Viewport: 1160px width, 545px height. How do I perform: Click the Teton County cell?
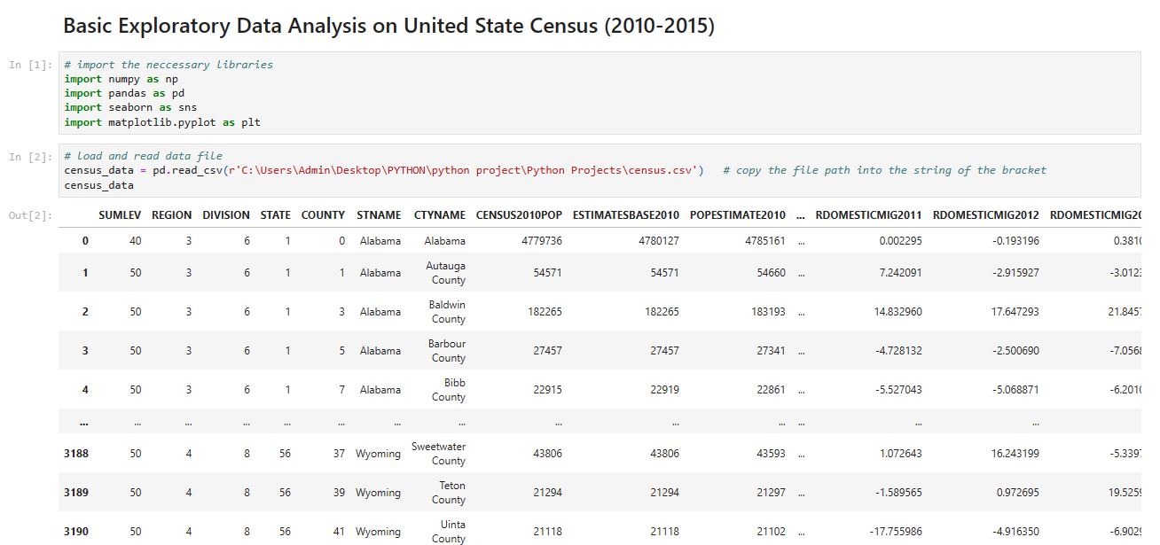(x=451, y=493)
